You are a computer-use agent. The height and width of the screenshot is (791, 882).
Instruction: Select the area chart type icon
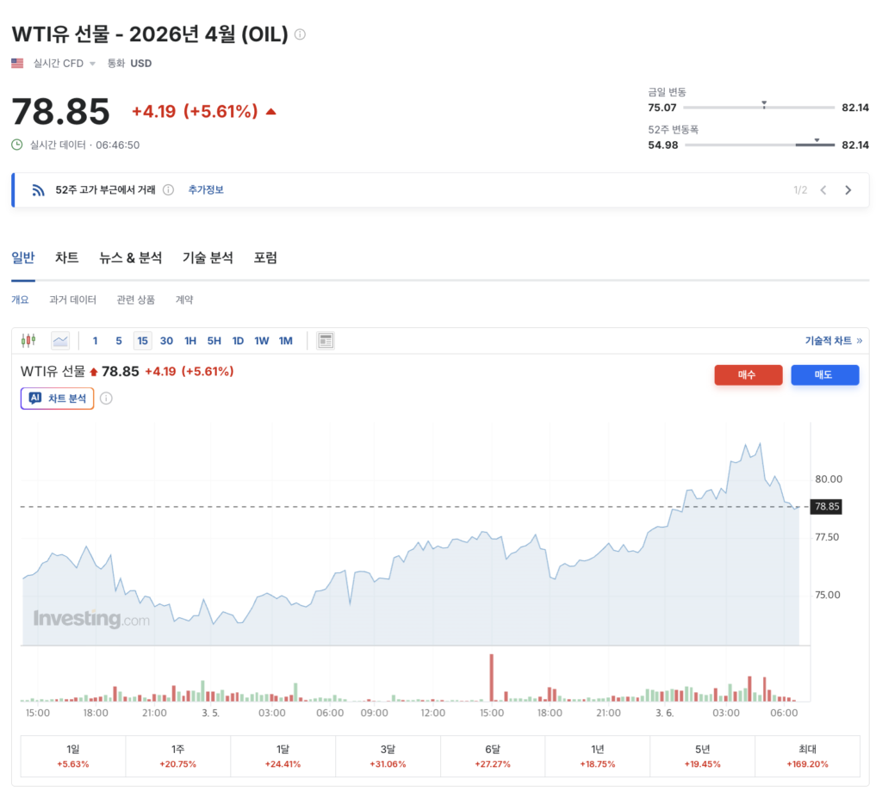tap(60, 341)
